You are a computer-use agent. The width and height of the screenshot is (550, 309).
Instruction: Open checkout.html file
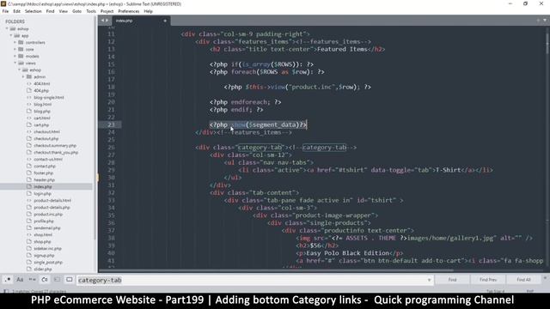point(46,131)
